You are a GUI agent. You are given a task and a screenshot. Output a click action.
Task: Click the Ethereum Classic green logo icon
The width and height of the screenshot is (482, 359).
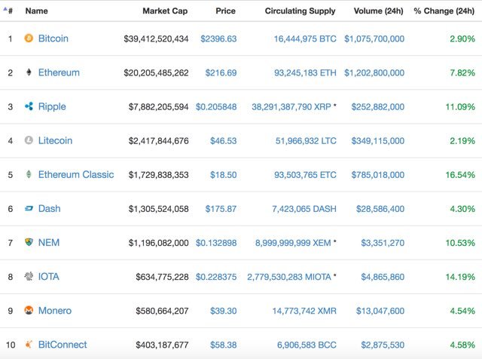click(x=29, y=174)
